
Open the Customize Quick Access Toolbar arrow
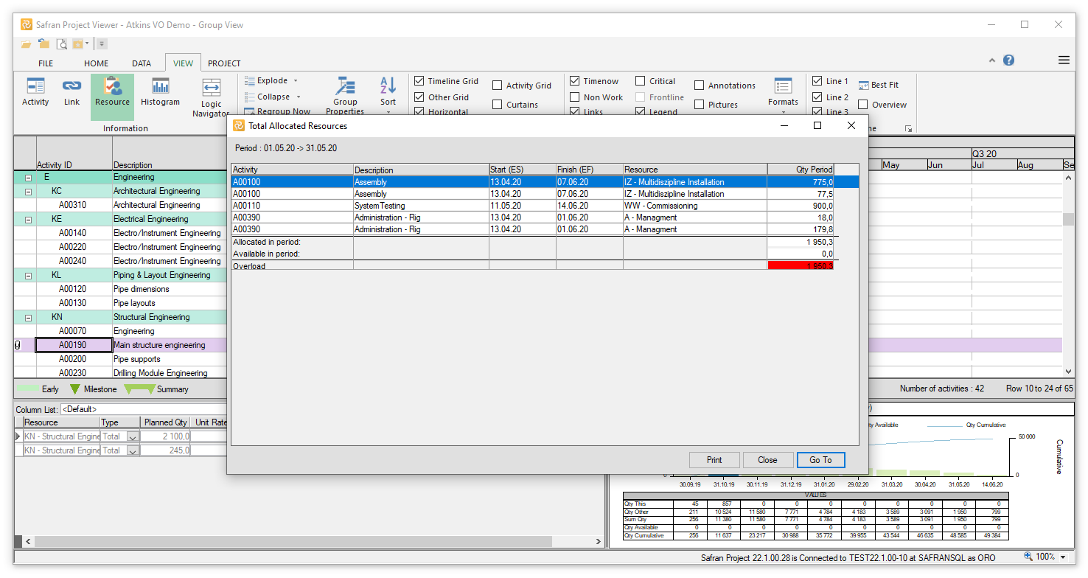(x=102, y=44)
